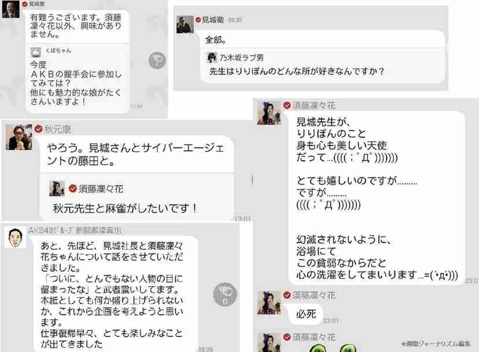Open the quoted 秋元先生と麻雀がしたいです！ message

[137, 197]
